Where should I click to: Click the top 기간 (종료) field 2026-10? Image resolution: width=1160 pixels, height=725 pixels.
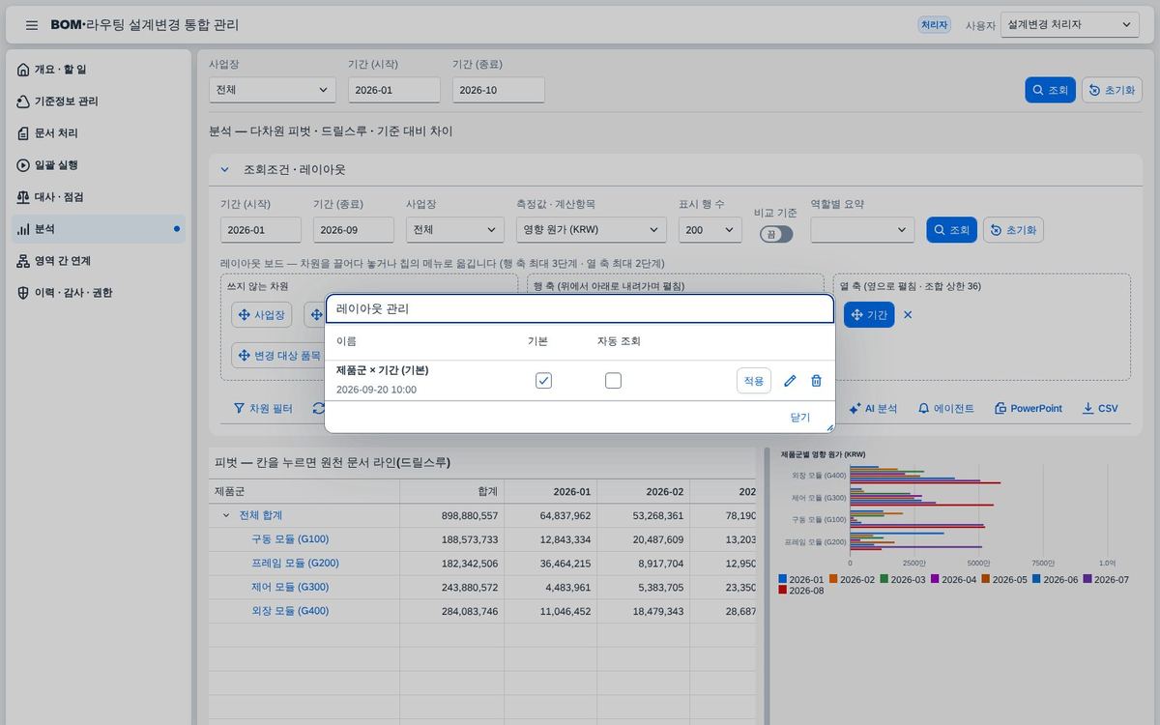pyautogui.click(x=499, y=90)
